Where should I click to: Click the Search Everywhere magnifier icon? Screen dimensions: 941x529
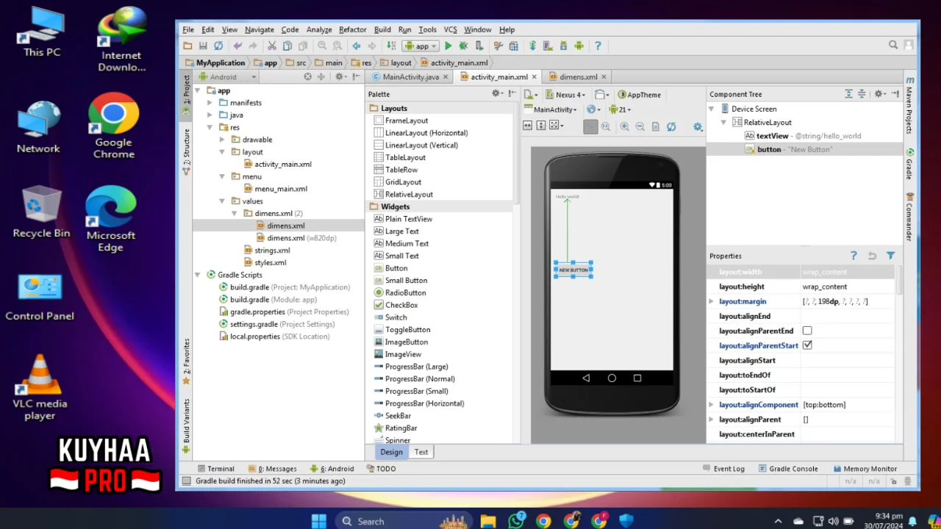pos(893,45)
